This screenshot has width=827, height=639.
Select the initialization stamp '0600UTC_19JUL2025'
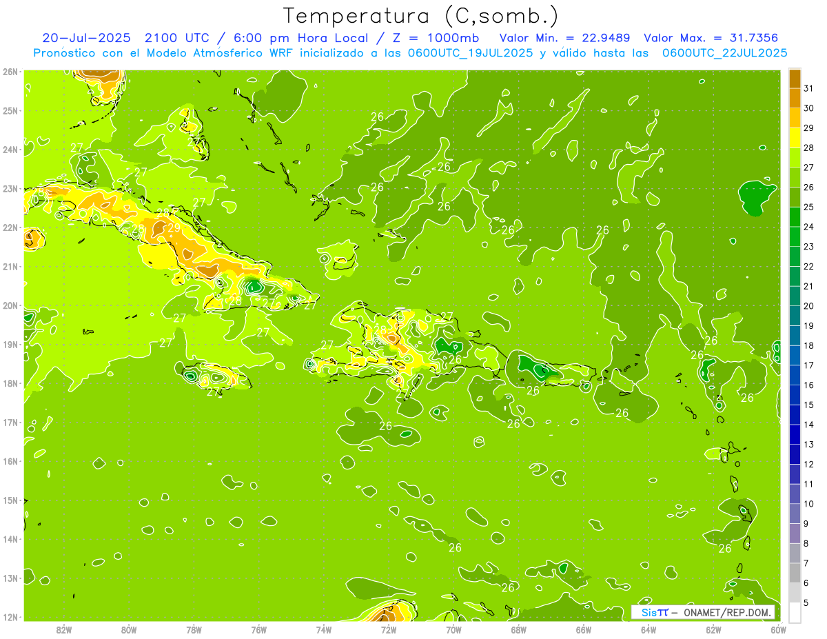tap(470, 53)
